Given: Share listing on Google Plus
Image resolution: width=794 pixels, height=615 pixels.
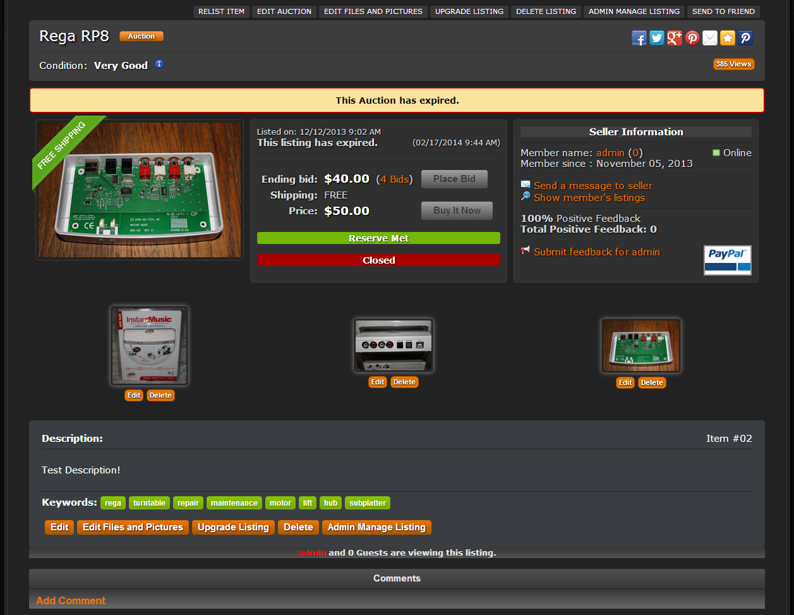Looking at the screenshot, I should tap(675, 38).
